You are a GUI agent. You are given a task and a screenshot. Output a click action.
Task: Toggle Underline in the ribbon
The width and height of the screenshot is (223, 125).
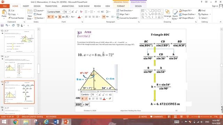(56, 17)
